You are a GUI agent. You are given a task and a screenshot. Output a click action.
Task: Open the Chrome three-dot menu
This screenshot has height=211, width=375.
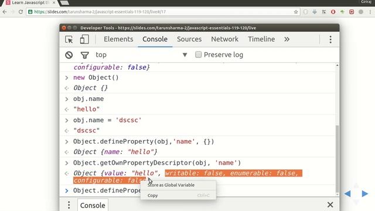370,12
